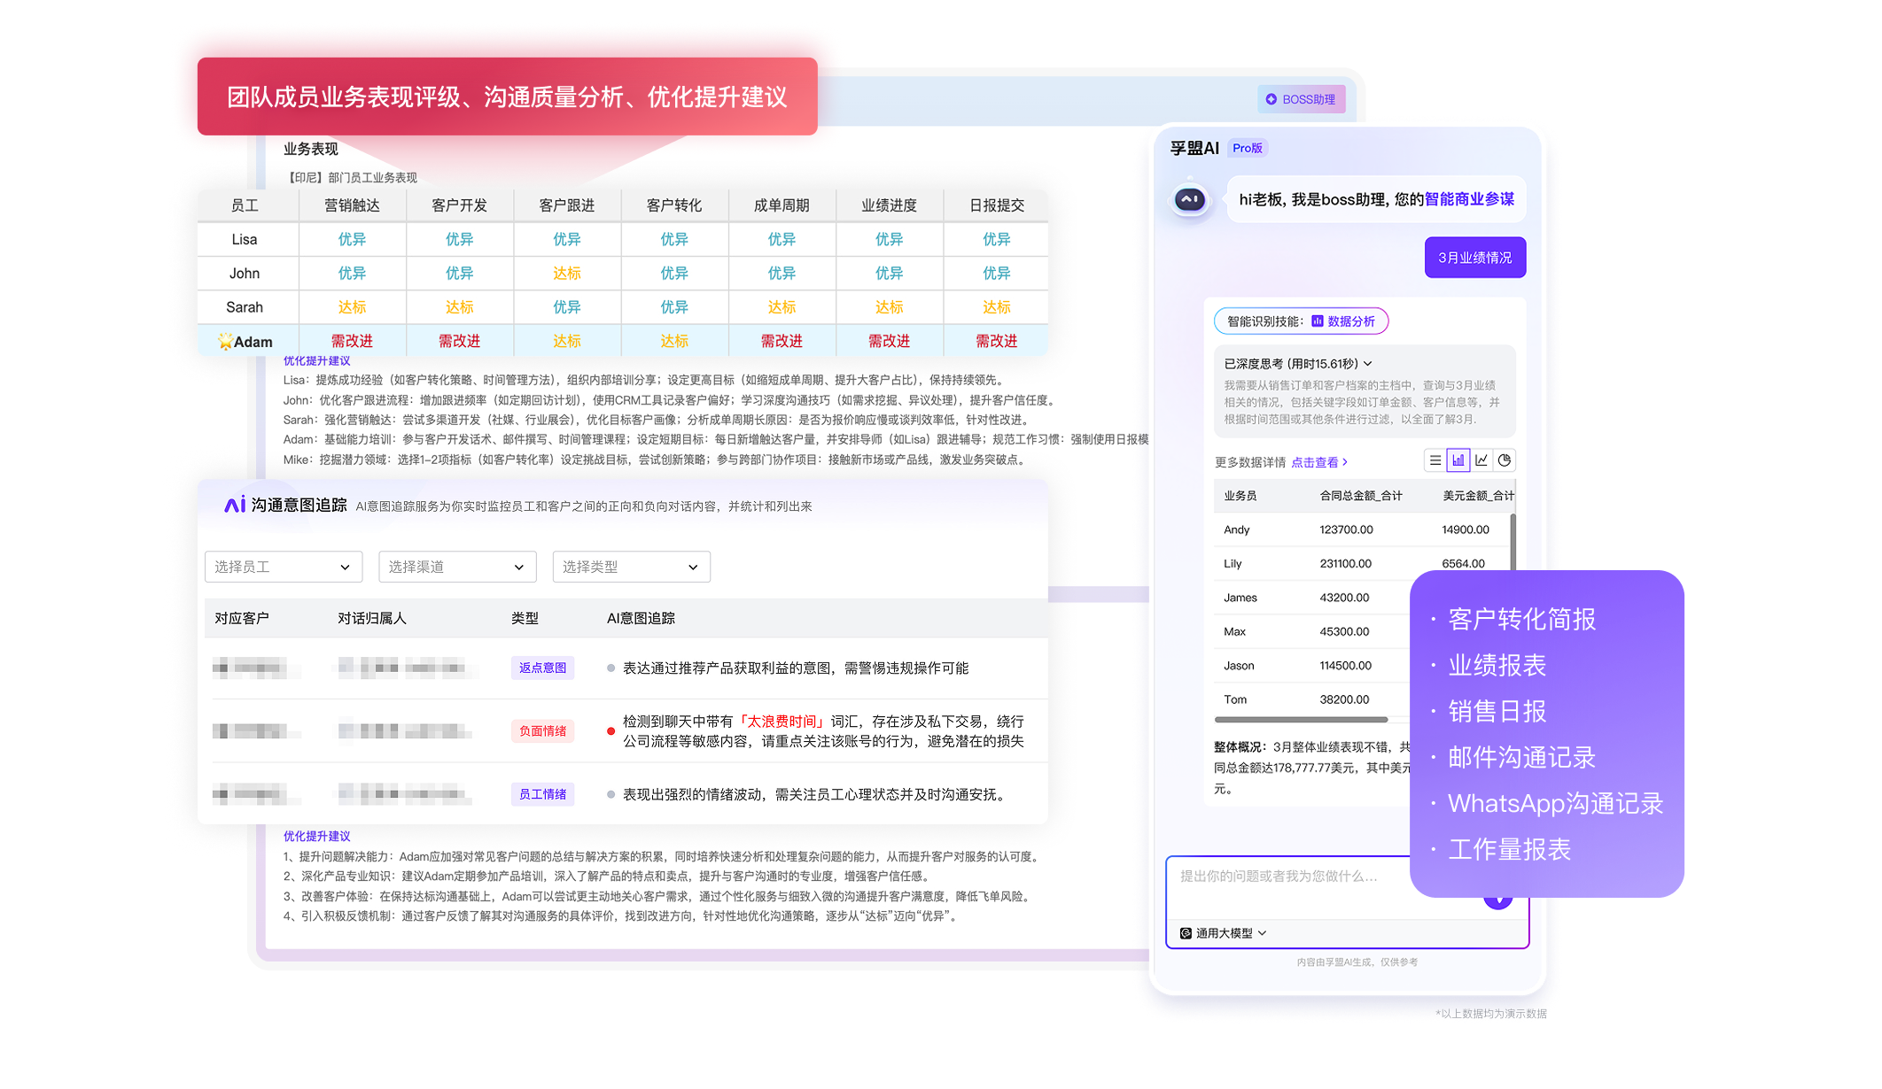This screenshot has width=1882, height=1089.
Task: Click the 数据分析 skill icon
Action: coord(1317,321)
